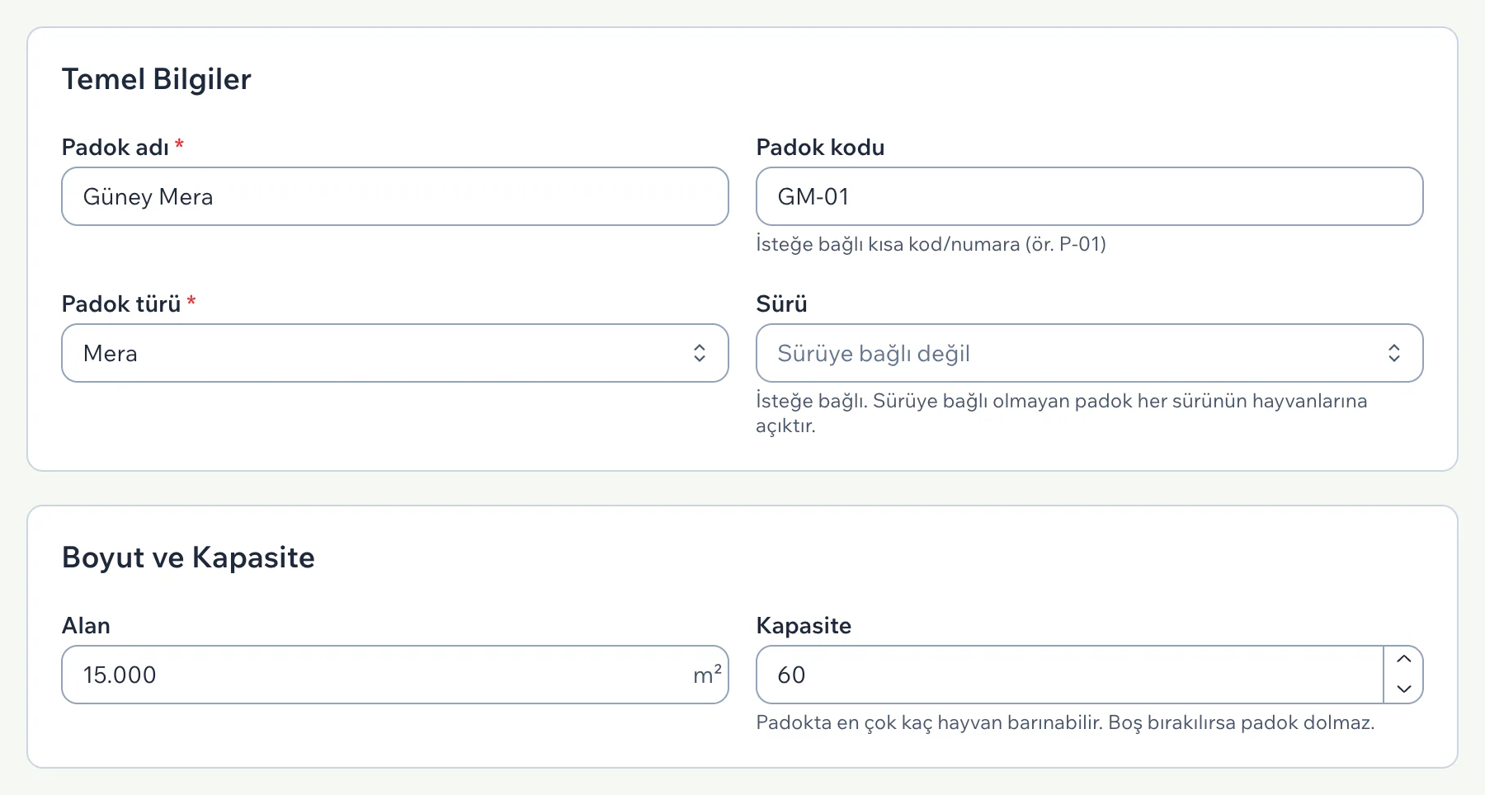The height and width of the screenshot is (795, 1485).
Task: Click the Padok kodu label
Action: pos(820,148)
